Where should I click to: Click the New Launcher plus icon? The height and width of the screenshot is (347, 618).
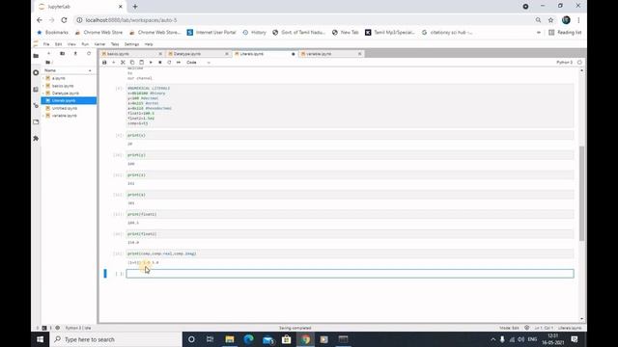[49, 54]
